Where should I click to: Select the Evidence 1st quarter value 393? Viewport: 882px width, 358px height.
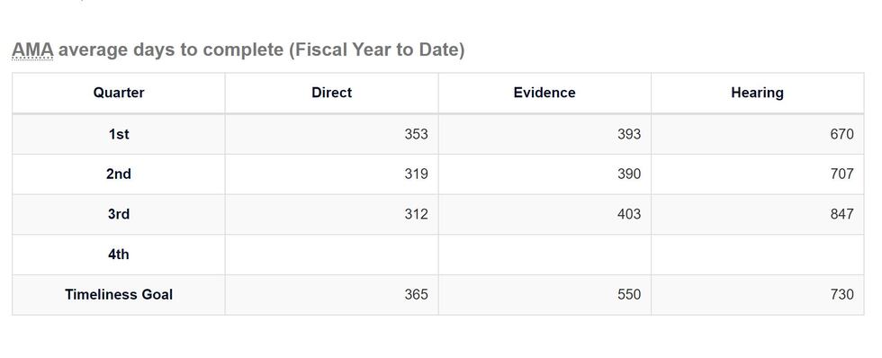click(x=629, y=134)
